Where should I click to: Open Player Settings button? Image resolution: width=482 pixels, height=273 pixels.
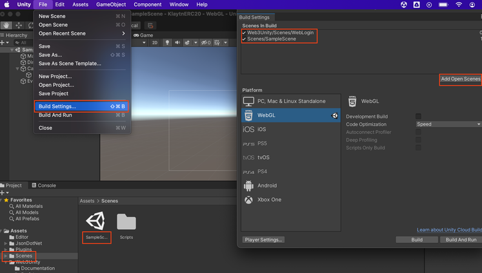pyautogui.click(x=263, y=240)
